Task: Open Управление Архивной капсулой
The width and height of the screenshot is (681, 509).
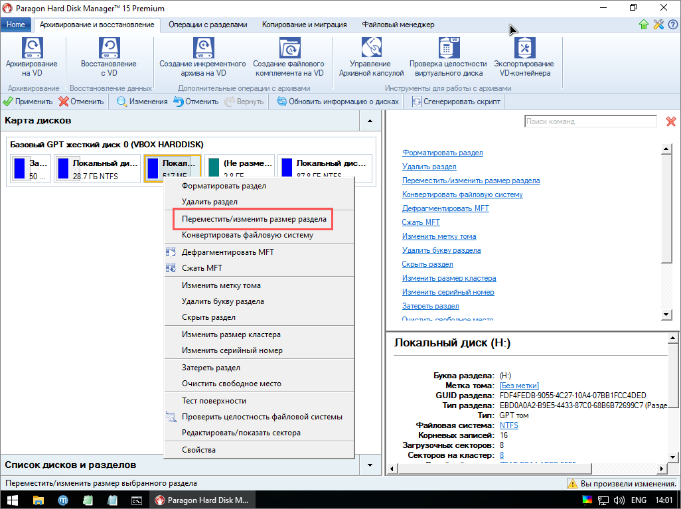Action: click(x=371, y=57)
